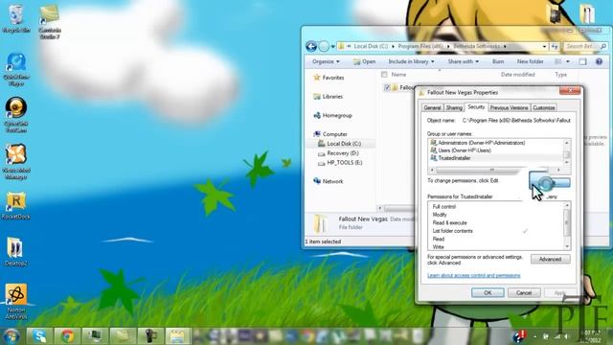Open the Organize dropdown menu
Image resolution: width=613 pixels, height=345 pixels.
(326, 61)
